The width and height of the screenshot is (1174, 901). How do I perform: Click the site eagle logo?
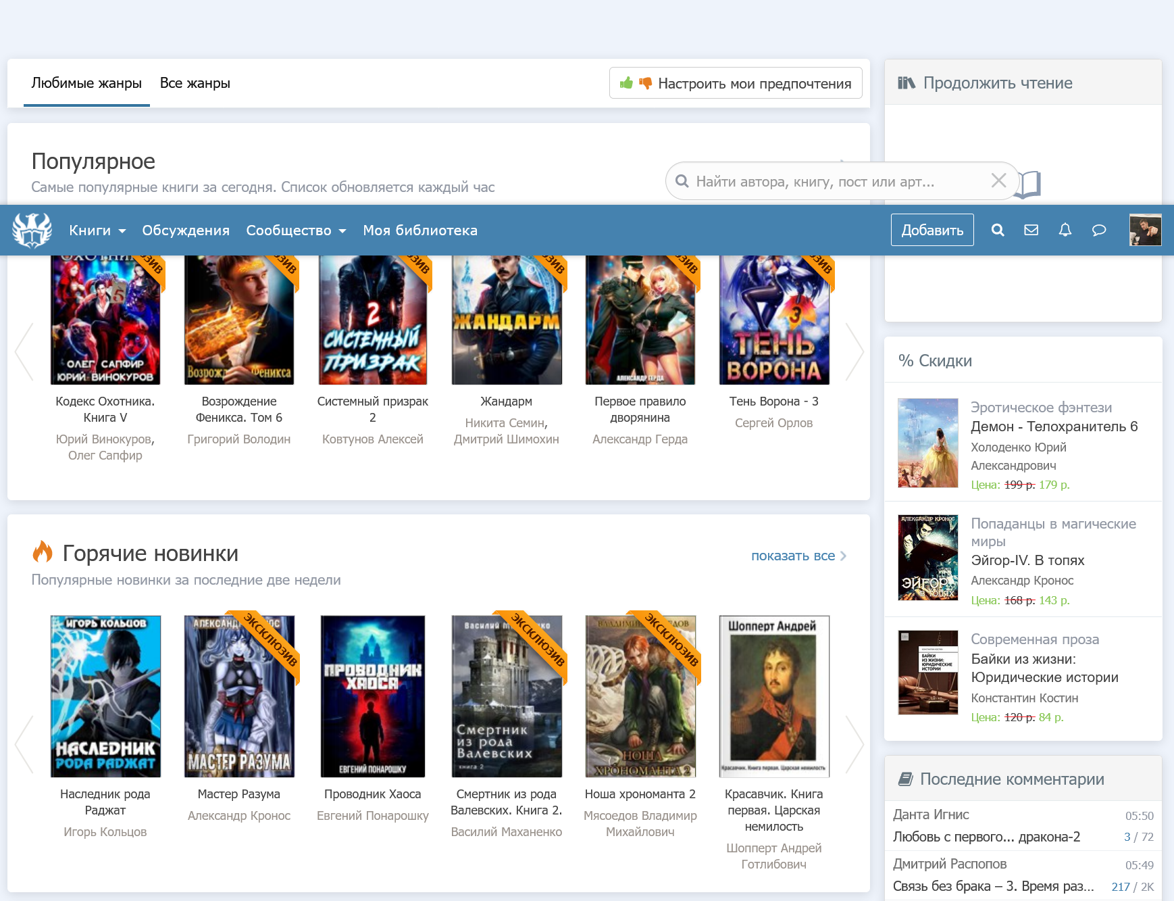pos(32,230)
